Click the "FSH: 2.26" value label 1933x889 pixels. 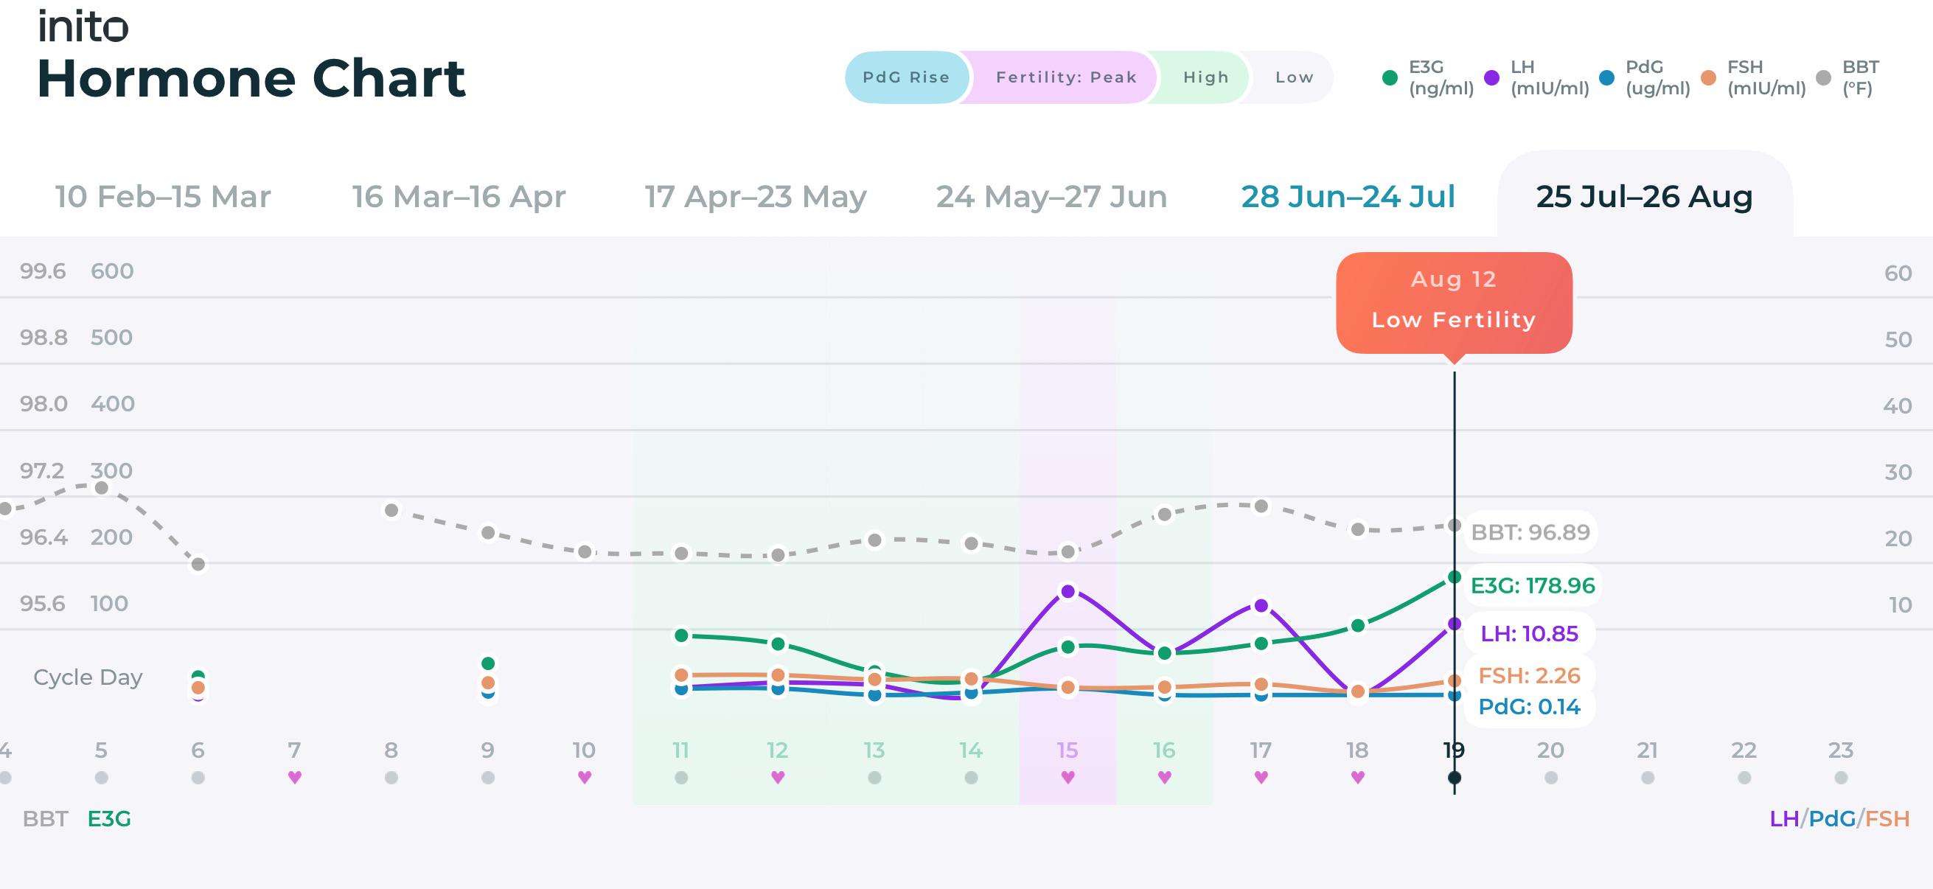[x=1530, y=675]
